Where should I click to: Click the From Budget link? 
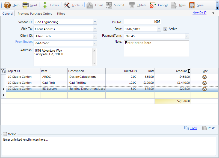point(24,42)
